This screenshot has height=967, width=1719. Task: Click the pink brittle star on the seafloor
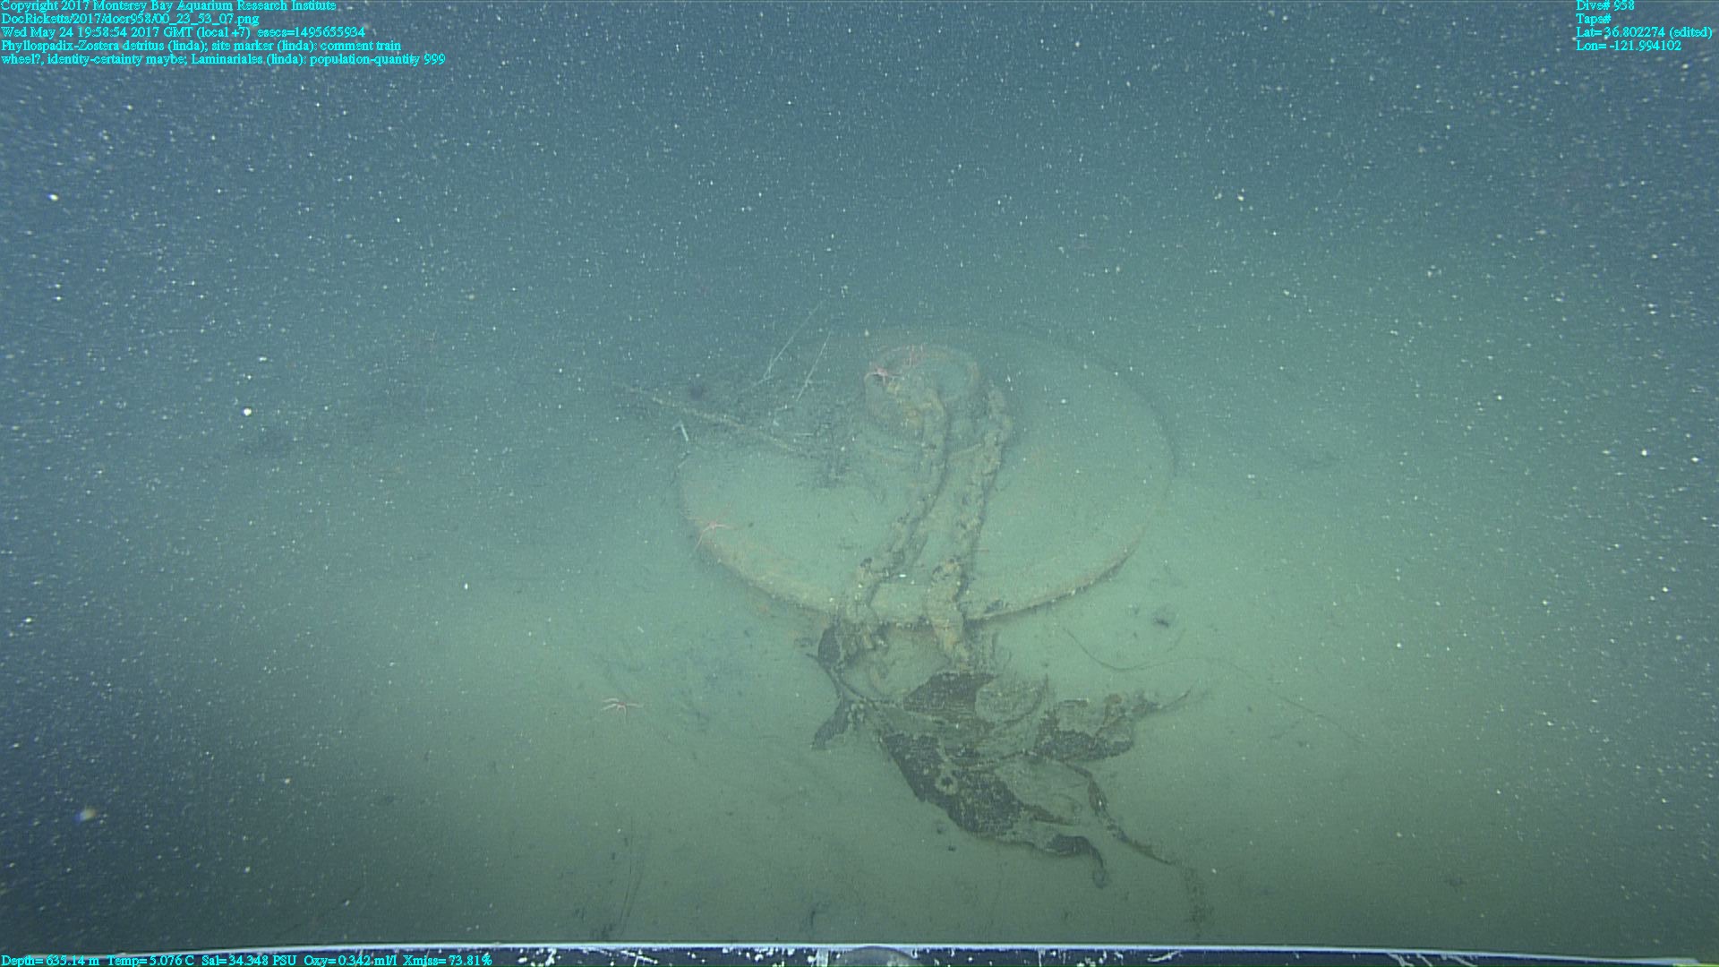point(620,706)
